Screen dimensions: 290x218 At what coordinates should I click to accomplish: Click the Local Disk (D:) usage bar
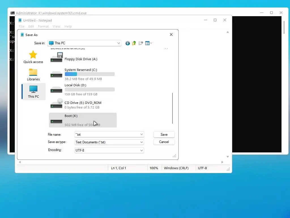coord(89,89)
